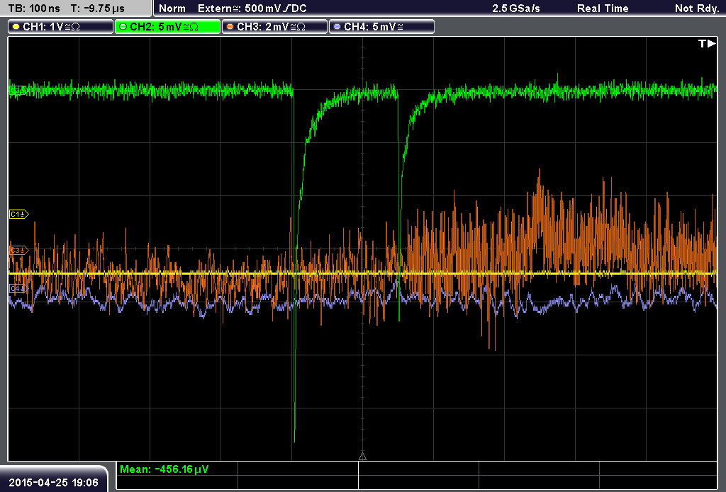
Task: Click the trigger T marker at top right
Action: coord(707,43)
